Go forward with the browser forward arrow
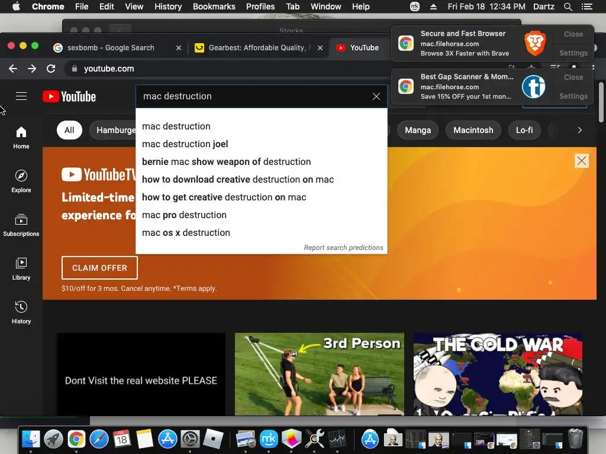Image resolution: width=606 pixels, height=454 pixels. click(32, 69)
